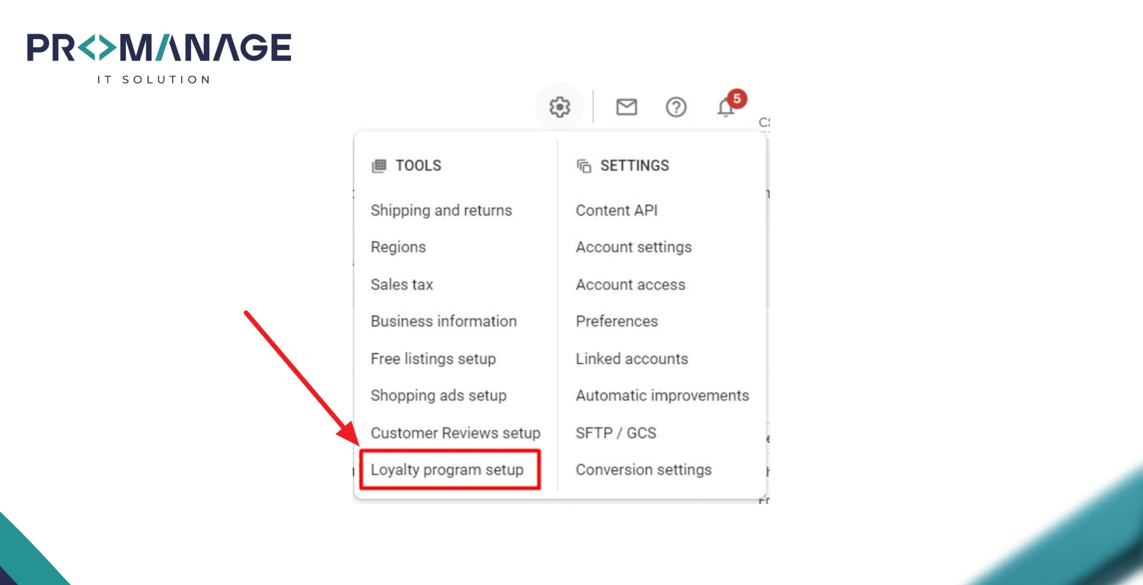The width and height of the screenshot is (1143, 585).
Task: Select Shopping ads setup
Action: coord(439,395)
